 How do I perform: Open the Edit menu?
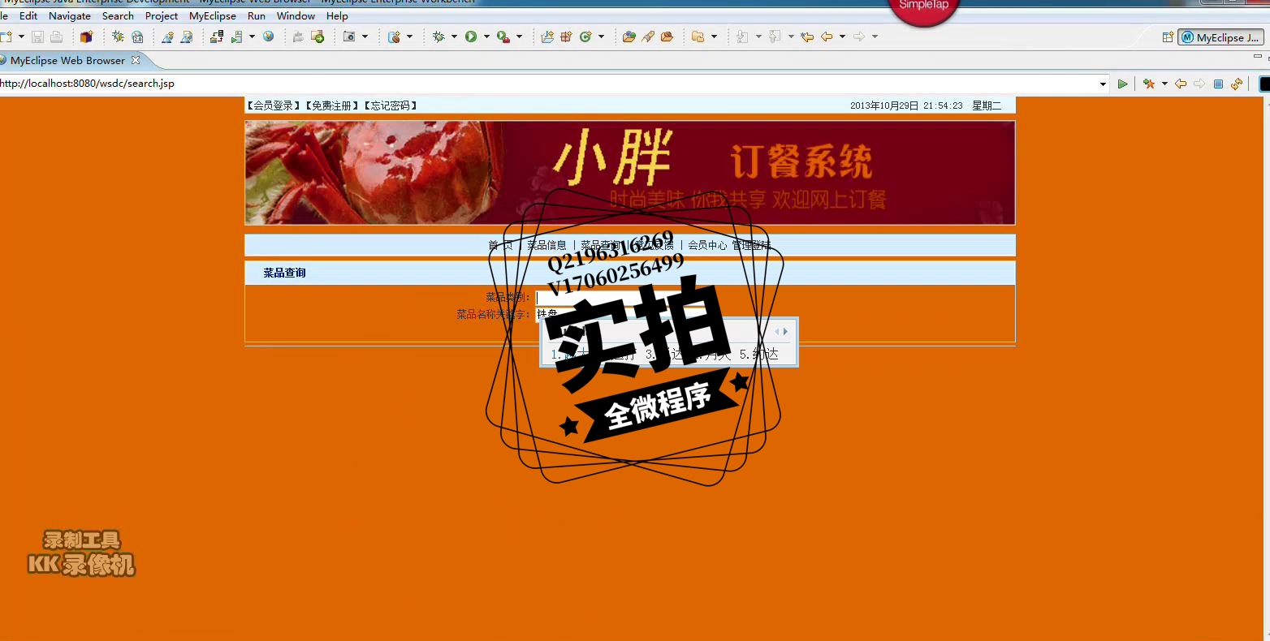click(x=28, y=15)
